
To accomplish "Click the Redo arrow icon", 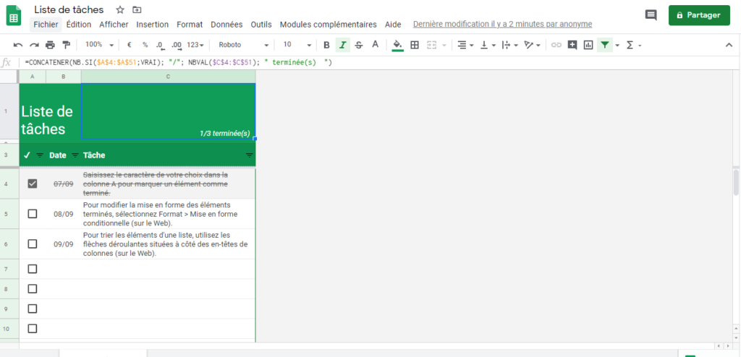I will [x=34, y=45].
